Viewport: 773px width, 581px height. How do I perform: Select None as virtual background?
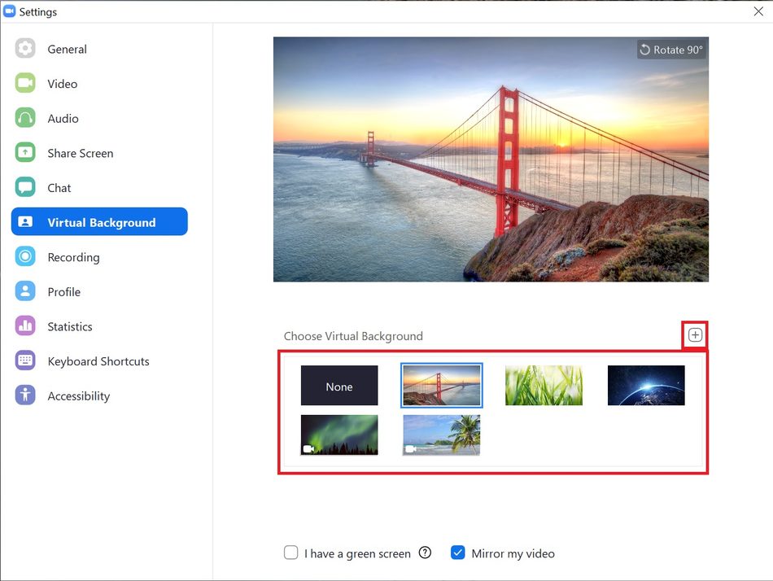pos(339,386)
